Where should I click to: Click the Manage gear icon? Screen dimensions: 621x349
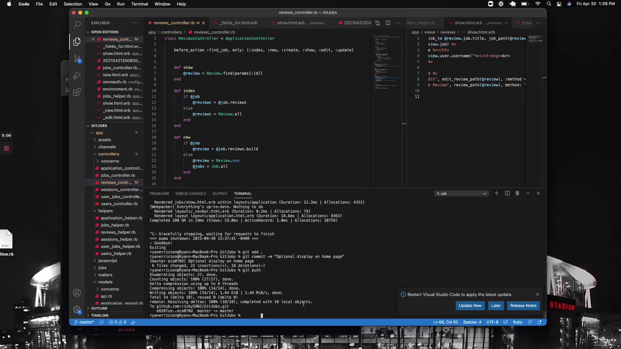pos(77,310)
